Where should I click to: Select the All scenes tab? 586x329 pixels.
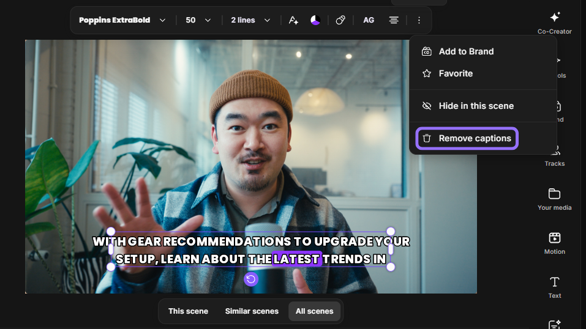click(x=314, y=311)
